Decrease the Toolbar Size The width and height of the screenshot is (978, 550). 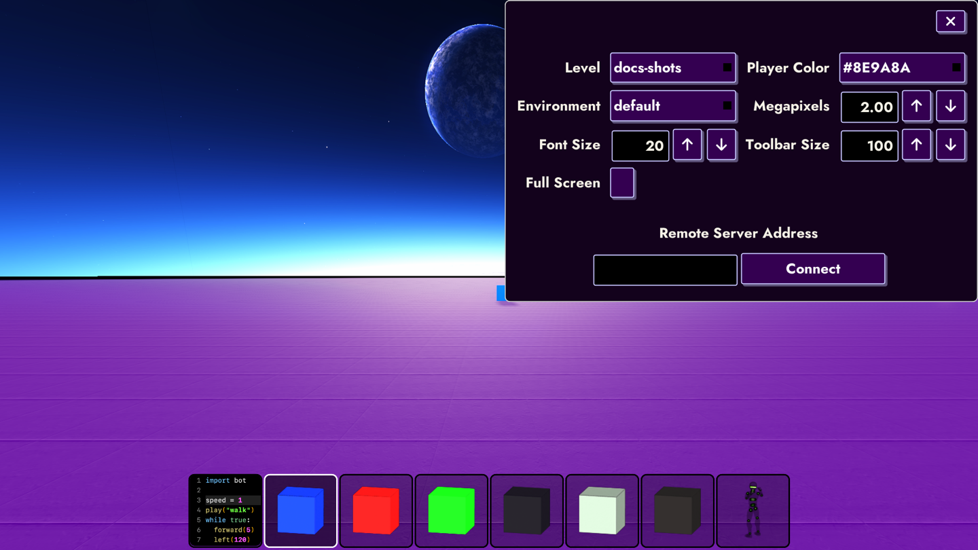coord(950,145)
